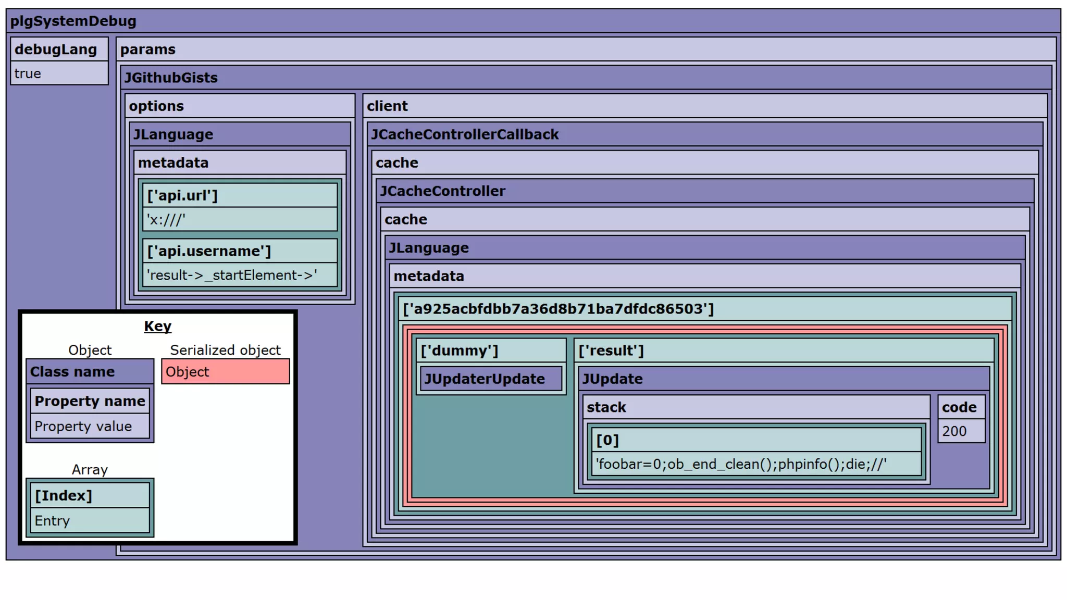Viewport: 1067px width, 600px height.
Task: Click the ['api.url'] array index
Action: 182,196
